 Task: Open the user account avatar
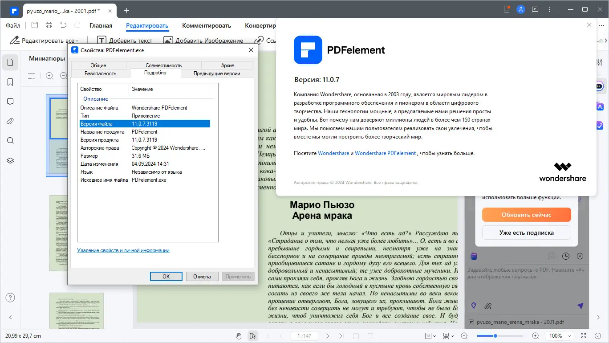click(x=520, y=9)
